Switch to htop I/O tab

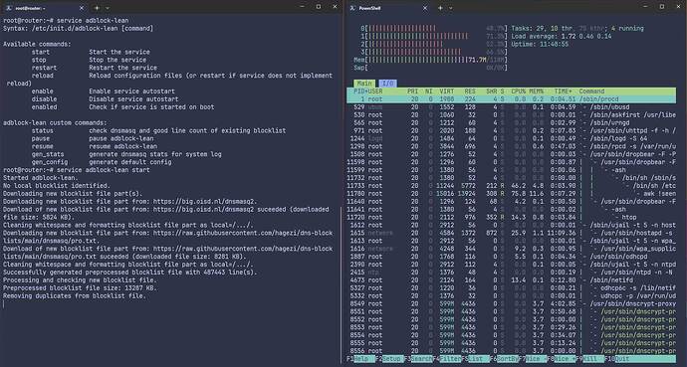pyautogui.click(x=387, y=84)
